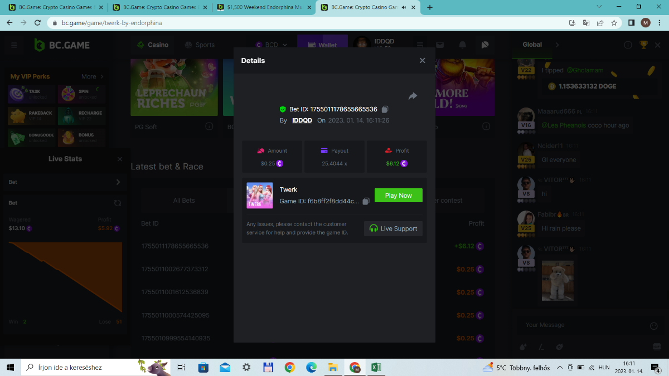Copy the Game ID with copy icon
Screen dimensions: 669x376
pyautogui.click(x=366, y=201)
